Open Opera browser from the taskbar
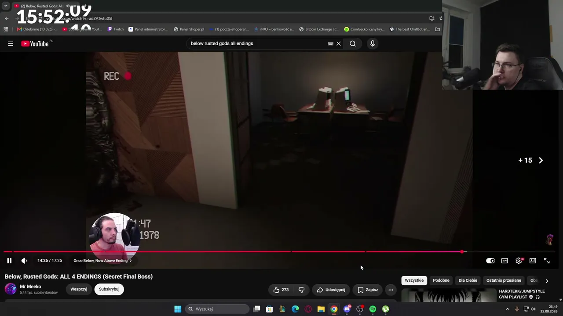The image size is (563, 316). coord(308,309)
